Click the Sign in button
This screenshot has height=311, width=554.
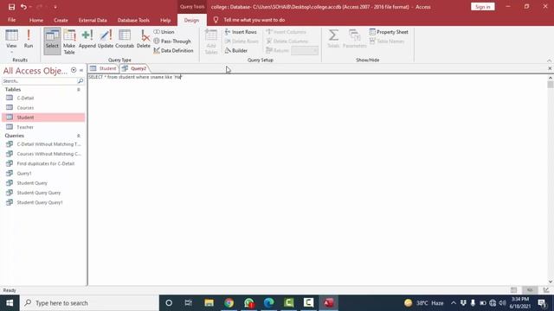[483, 7]
